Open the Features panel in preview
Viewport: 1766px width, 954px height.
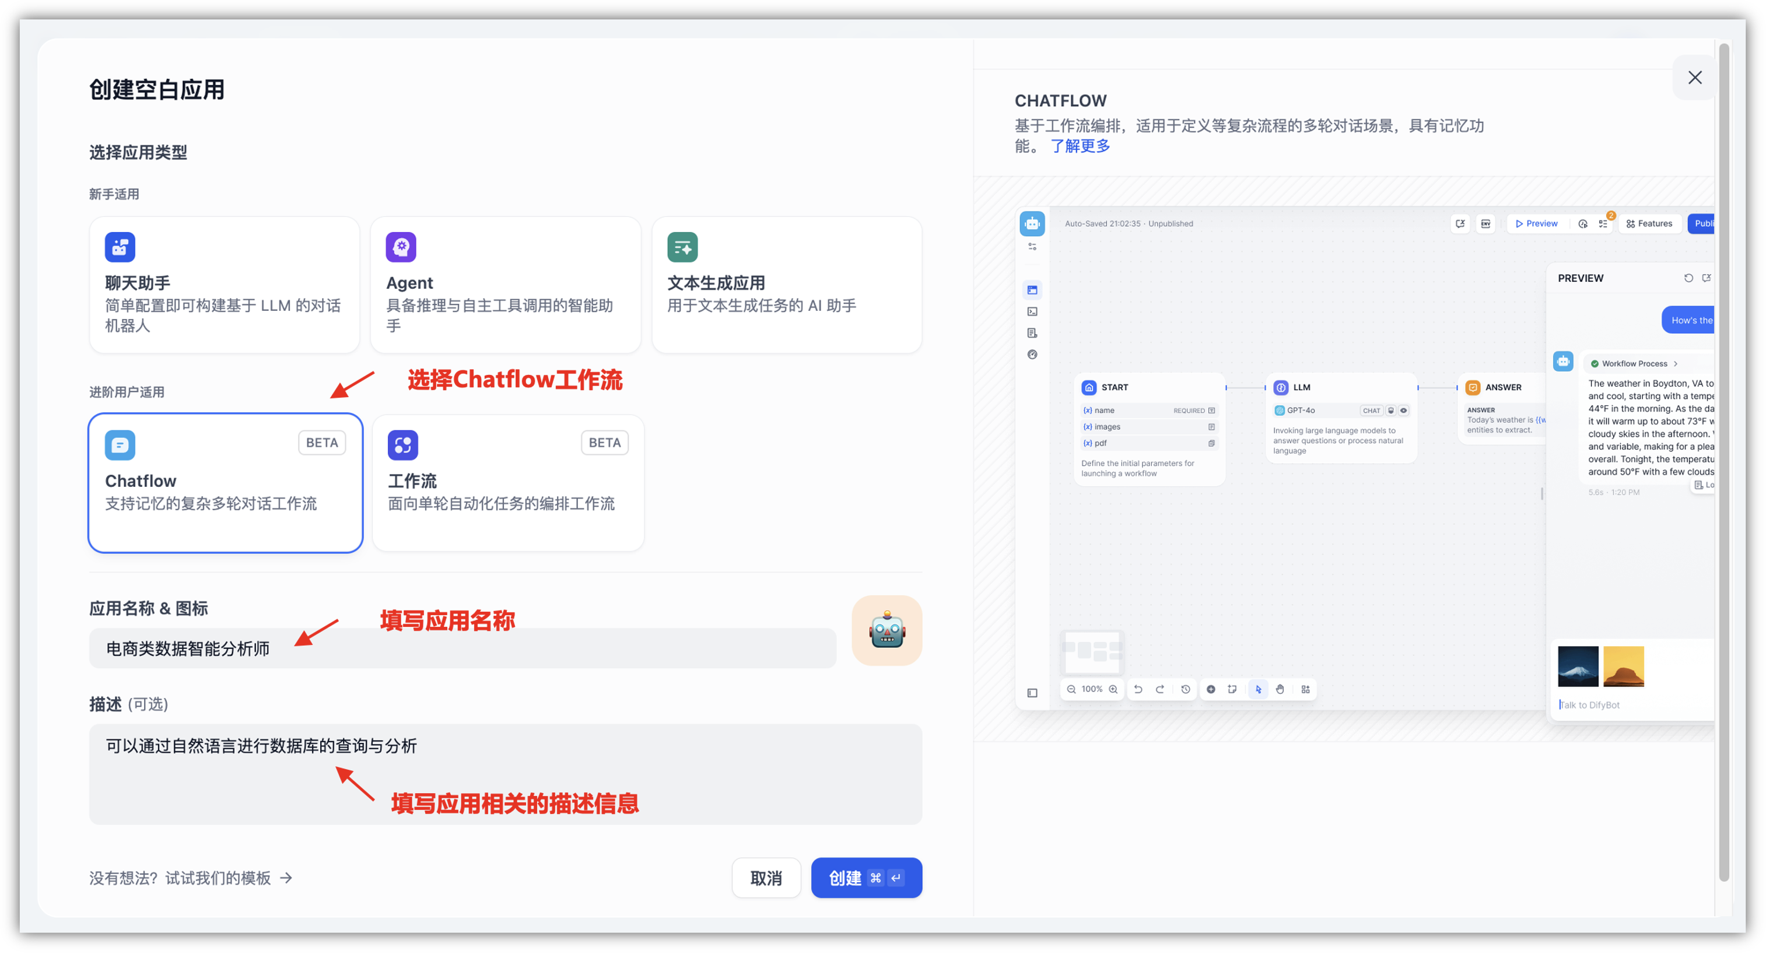pyautogui.click(x=1649, y=223)
